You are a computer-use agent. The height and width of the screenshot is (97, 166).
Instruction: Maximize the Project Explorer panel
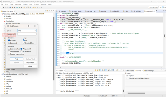[53, 11]
